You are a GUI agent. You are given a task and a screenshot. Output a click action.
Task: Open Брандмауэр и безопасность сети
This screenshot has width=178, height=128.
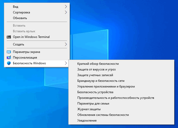pos(121,81)
